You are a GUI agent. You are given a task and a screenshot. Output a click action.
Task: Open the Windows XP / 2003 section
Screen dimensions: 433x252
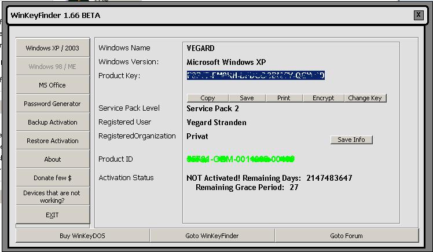pos(53,48)
